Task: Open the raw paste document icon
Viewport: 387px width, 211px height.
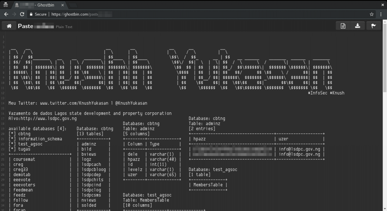Action: click(x=343, y=26)
